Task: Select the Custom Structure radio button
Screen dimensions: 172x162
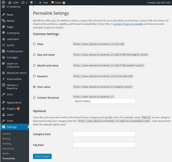Action: (x=34, y=98)
